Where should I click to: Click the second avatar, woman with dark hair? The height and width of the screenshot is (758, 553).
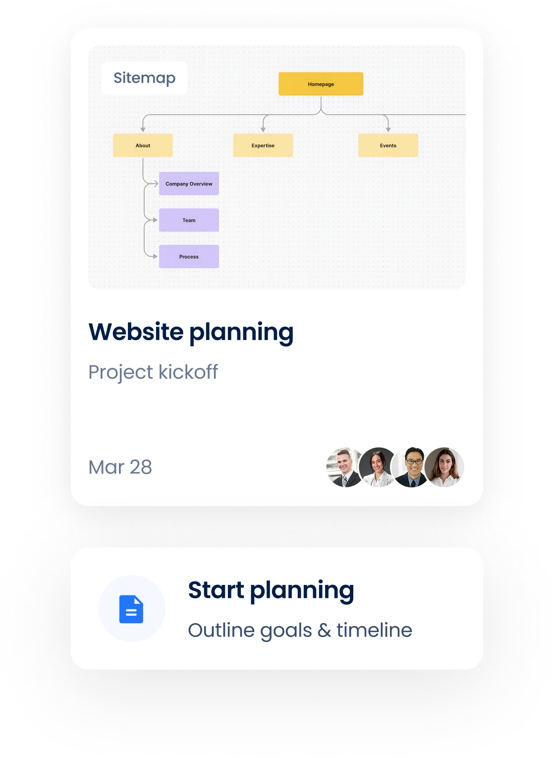(377, 467)
